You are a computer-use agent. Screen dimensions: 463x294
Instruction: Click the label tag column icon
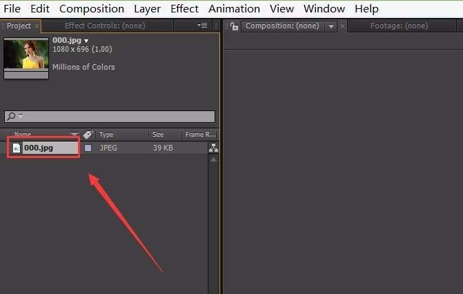pyautogui.click(x=88, y=135)
